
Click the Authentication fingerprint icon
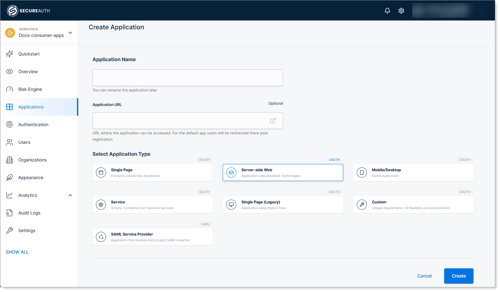tap(9, 125)
